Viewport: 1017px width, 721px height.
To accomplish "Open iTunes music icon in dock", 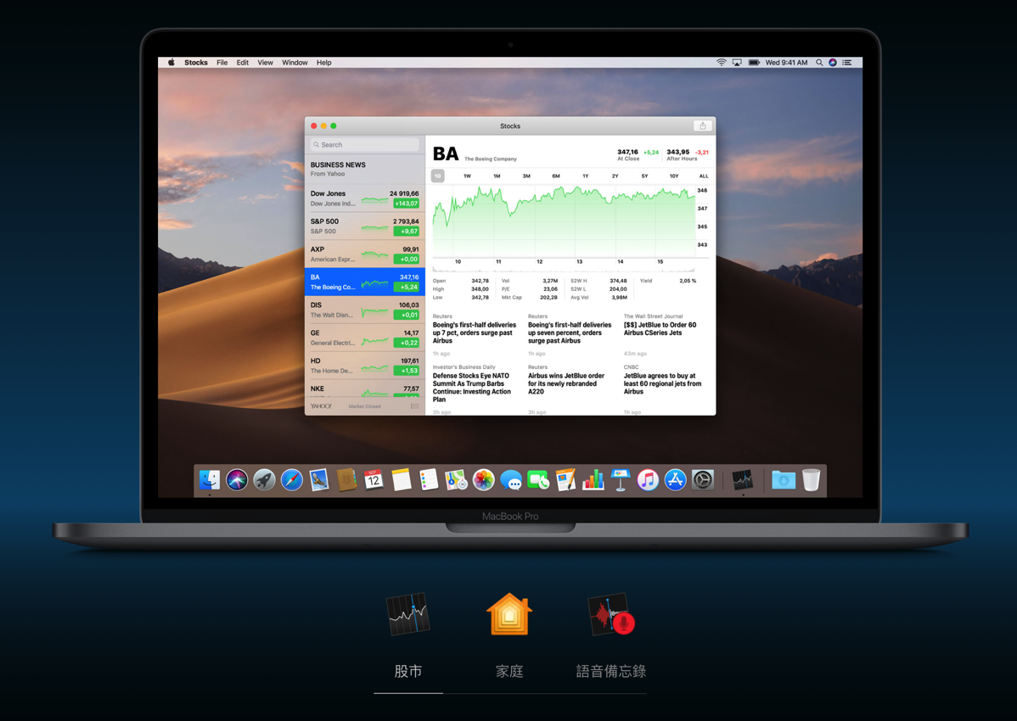I will pyautogui.click(x=648, y=480).
